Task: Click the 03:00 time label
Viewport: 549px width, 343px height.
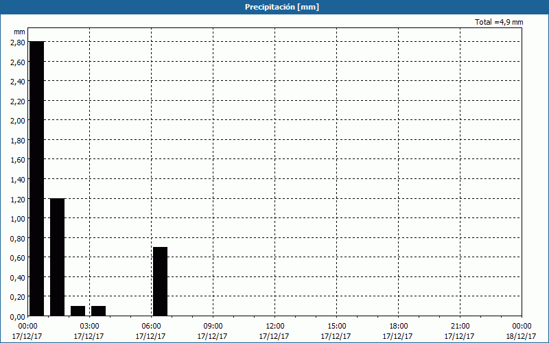Action: coord(90,327)
